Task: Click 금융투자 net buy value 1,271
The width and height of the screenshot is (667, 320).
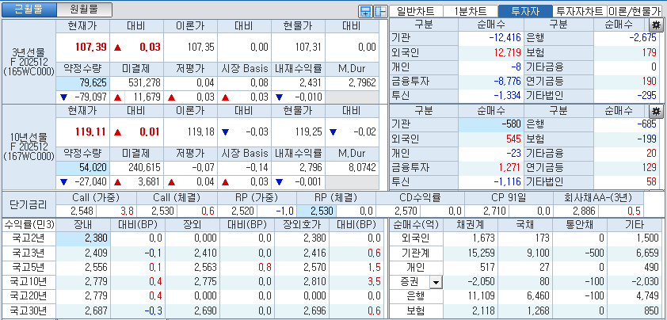Action: point(510,168)
